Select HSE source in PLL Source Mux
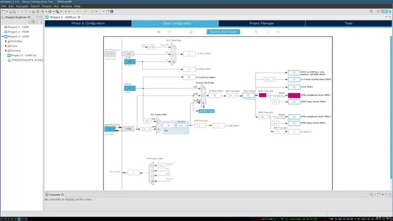The width and height of the screenshot is (393, 221). pos(158,129)
